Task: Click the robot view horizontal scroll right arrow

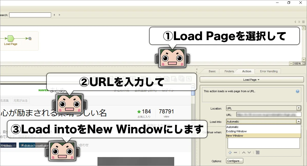Action: click(x=291, y=63)
